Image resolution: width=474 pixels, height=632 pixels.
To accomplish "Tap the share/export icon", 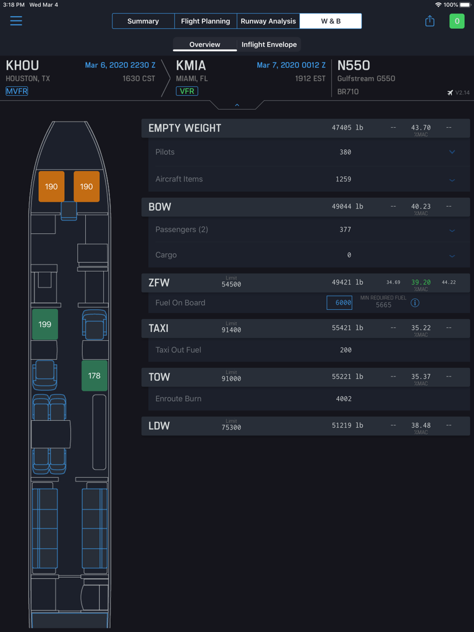I will coord(430,20).
